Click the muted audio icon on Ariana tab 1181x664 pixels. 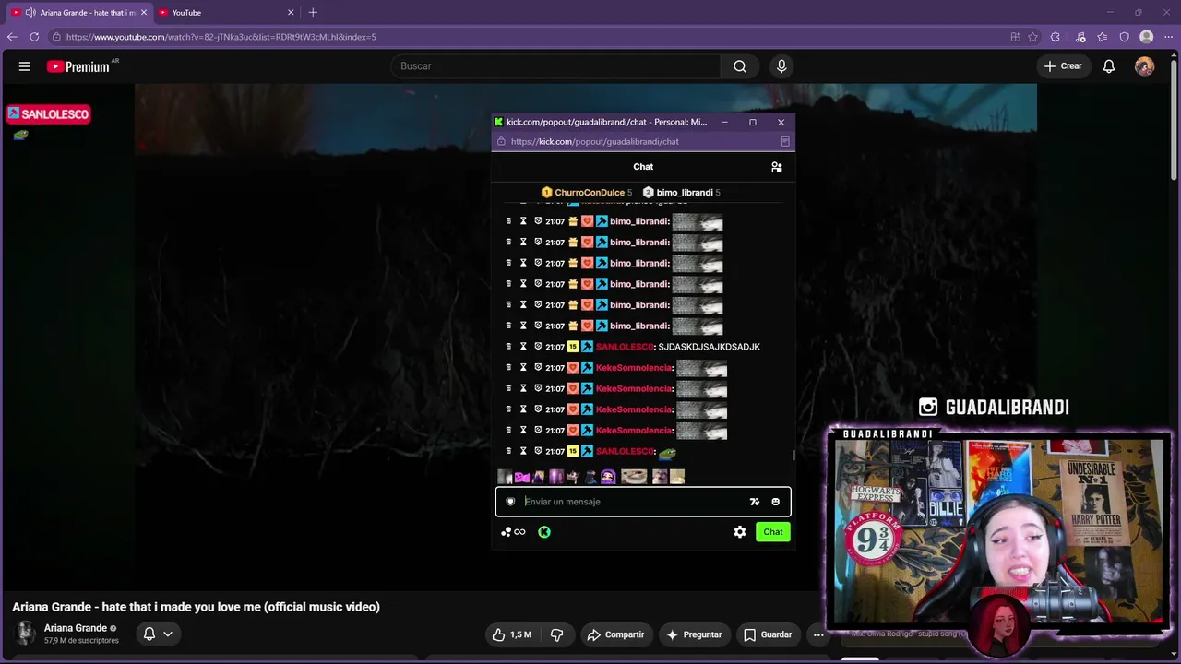point(30,13)
